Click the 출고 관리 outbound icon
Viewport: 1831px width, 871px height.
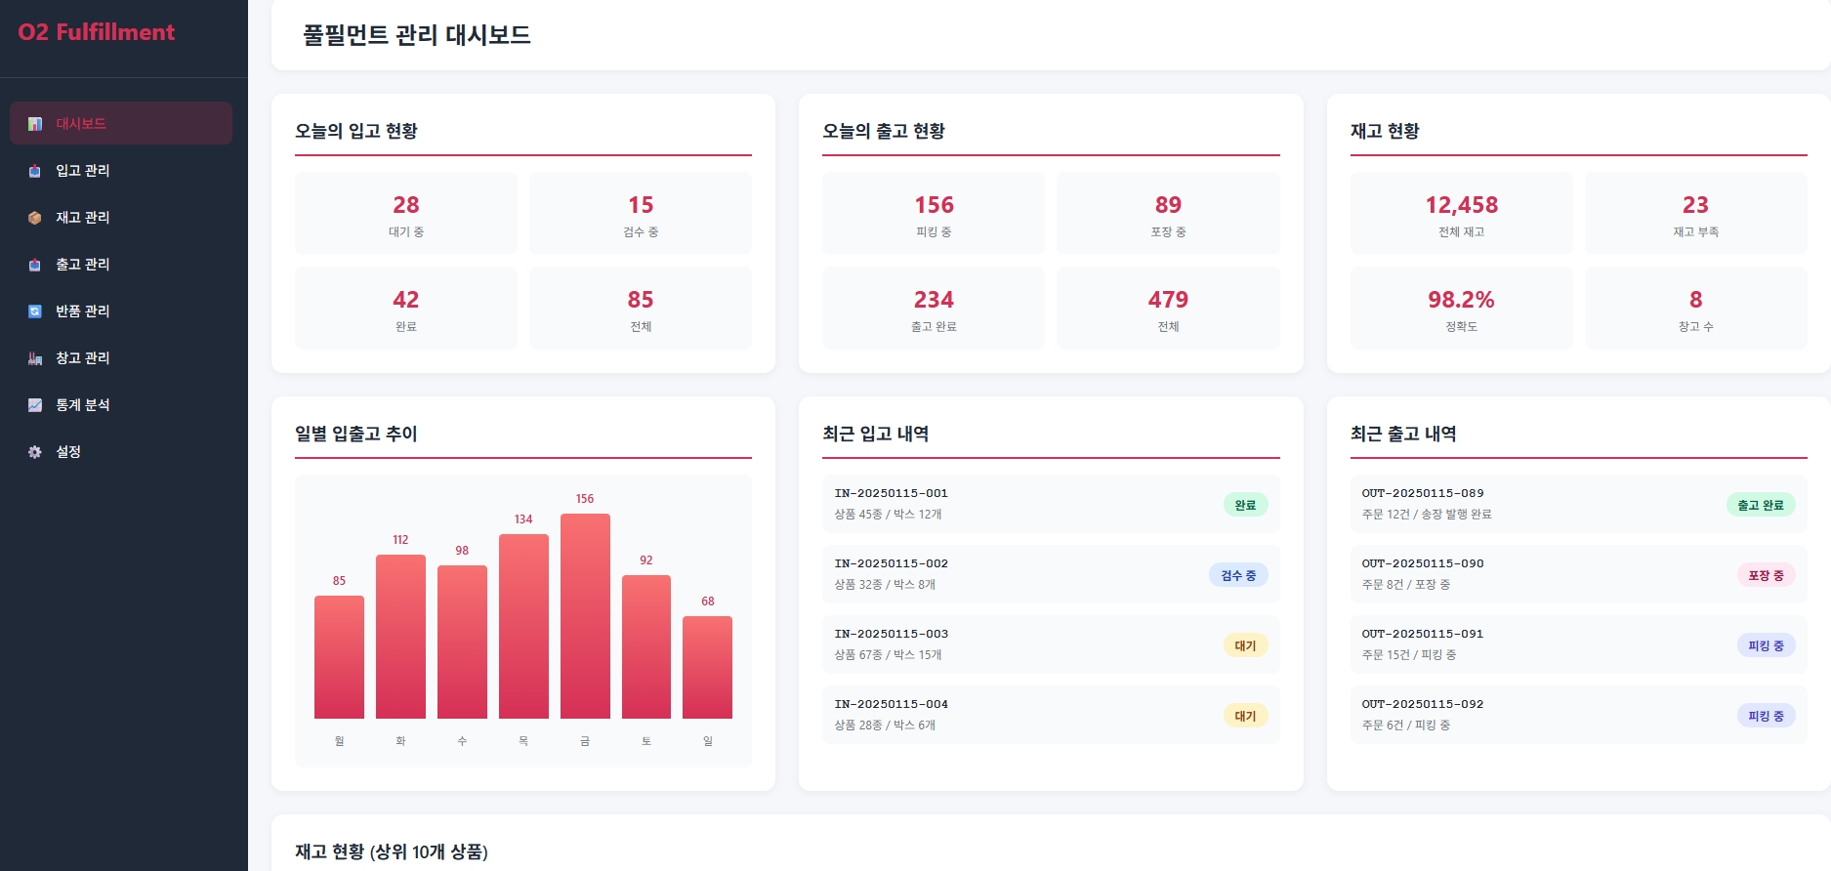(x=35, y=265)
